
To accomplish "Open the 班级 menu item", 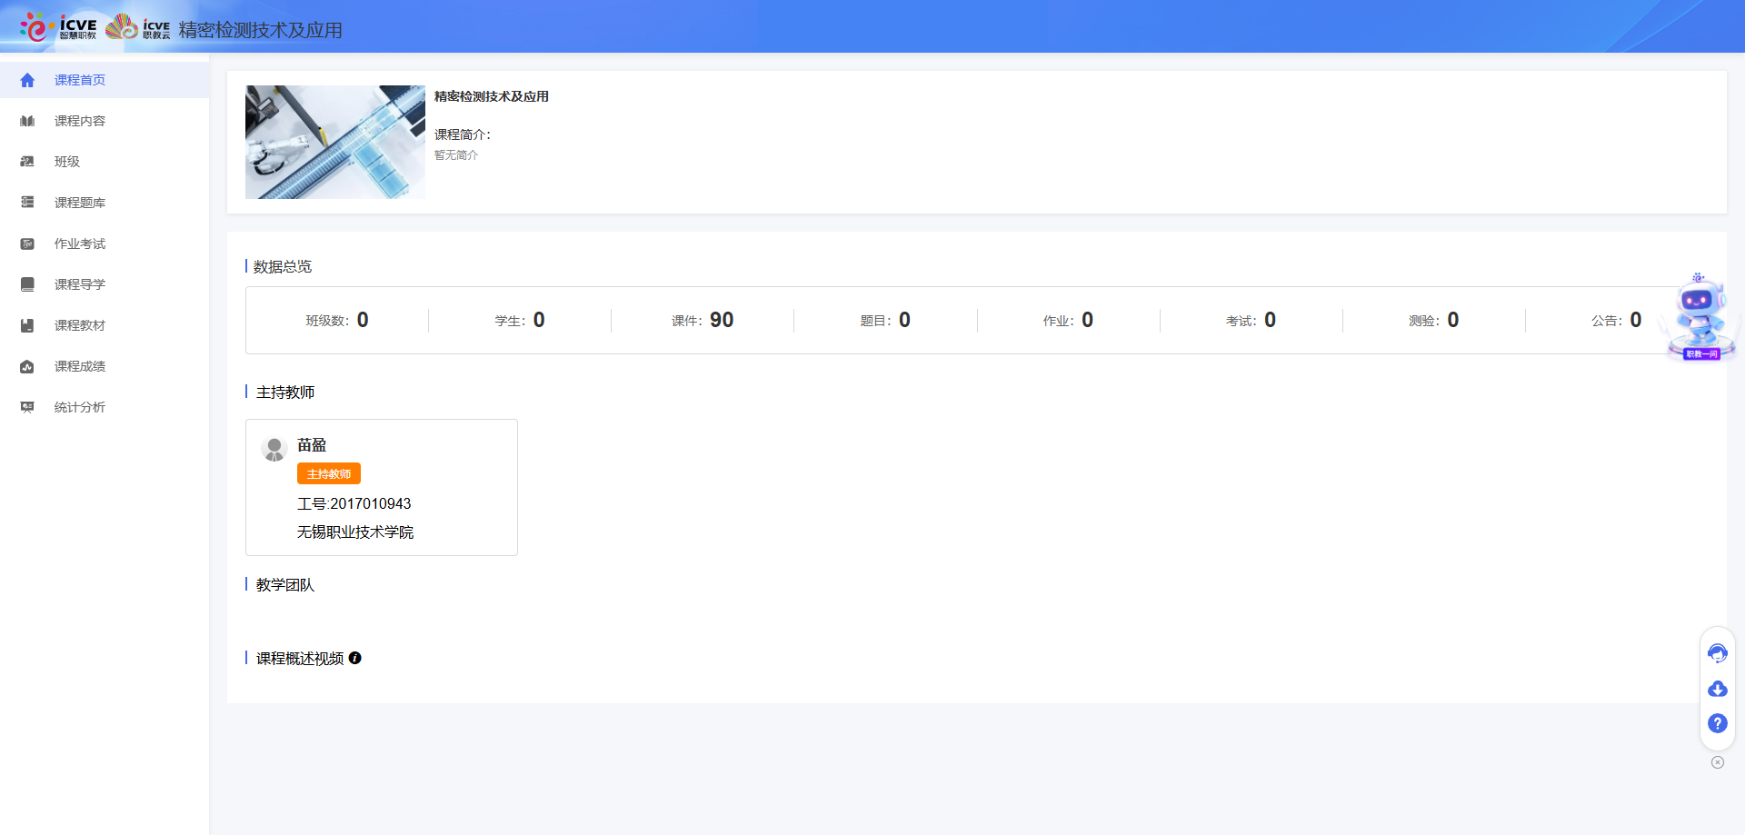I will 105,162.
